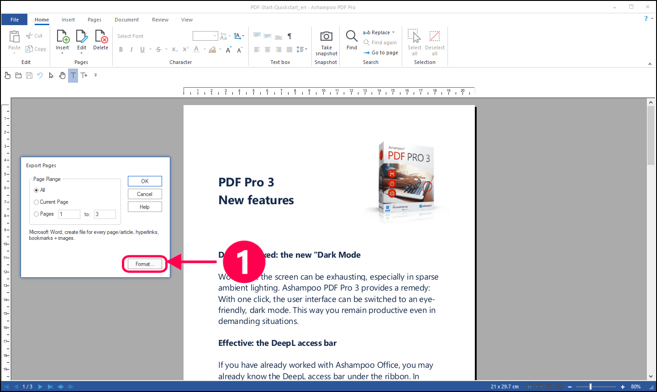Click the zoom slider in status bar
This screenshot has width=657, height=392.
[x=590, y=387]
